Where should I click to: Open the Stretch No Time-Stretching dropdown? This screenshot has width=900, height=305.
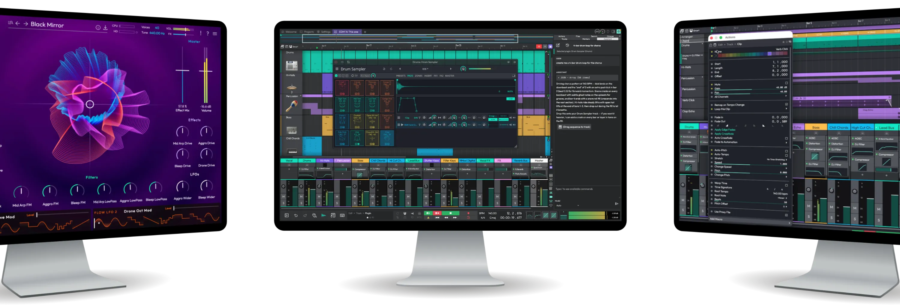point(777,159)
